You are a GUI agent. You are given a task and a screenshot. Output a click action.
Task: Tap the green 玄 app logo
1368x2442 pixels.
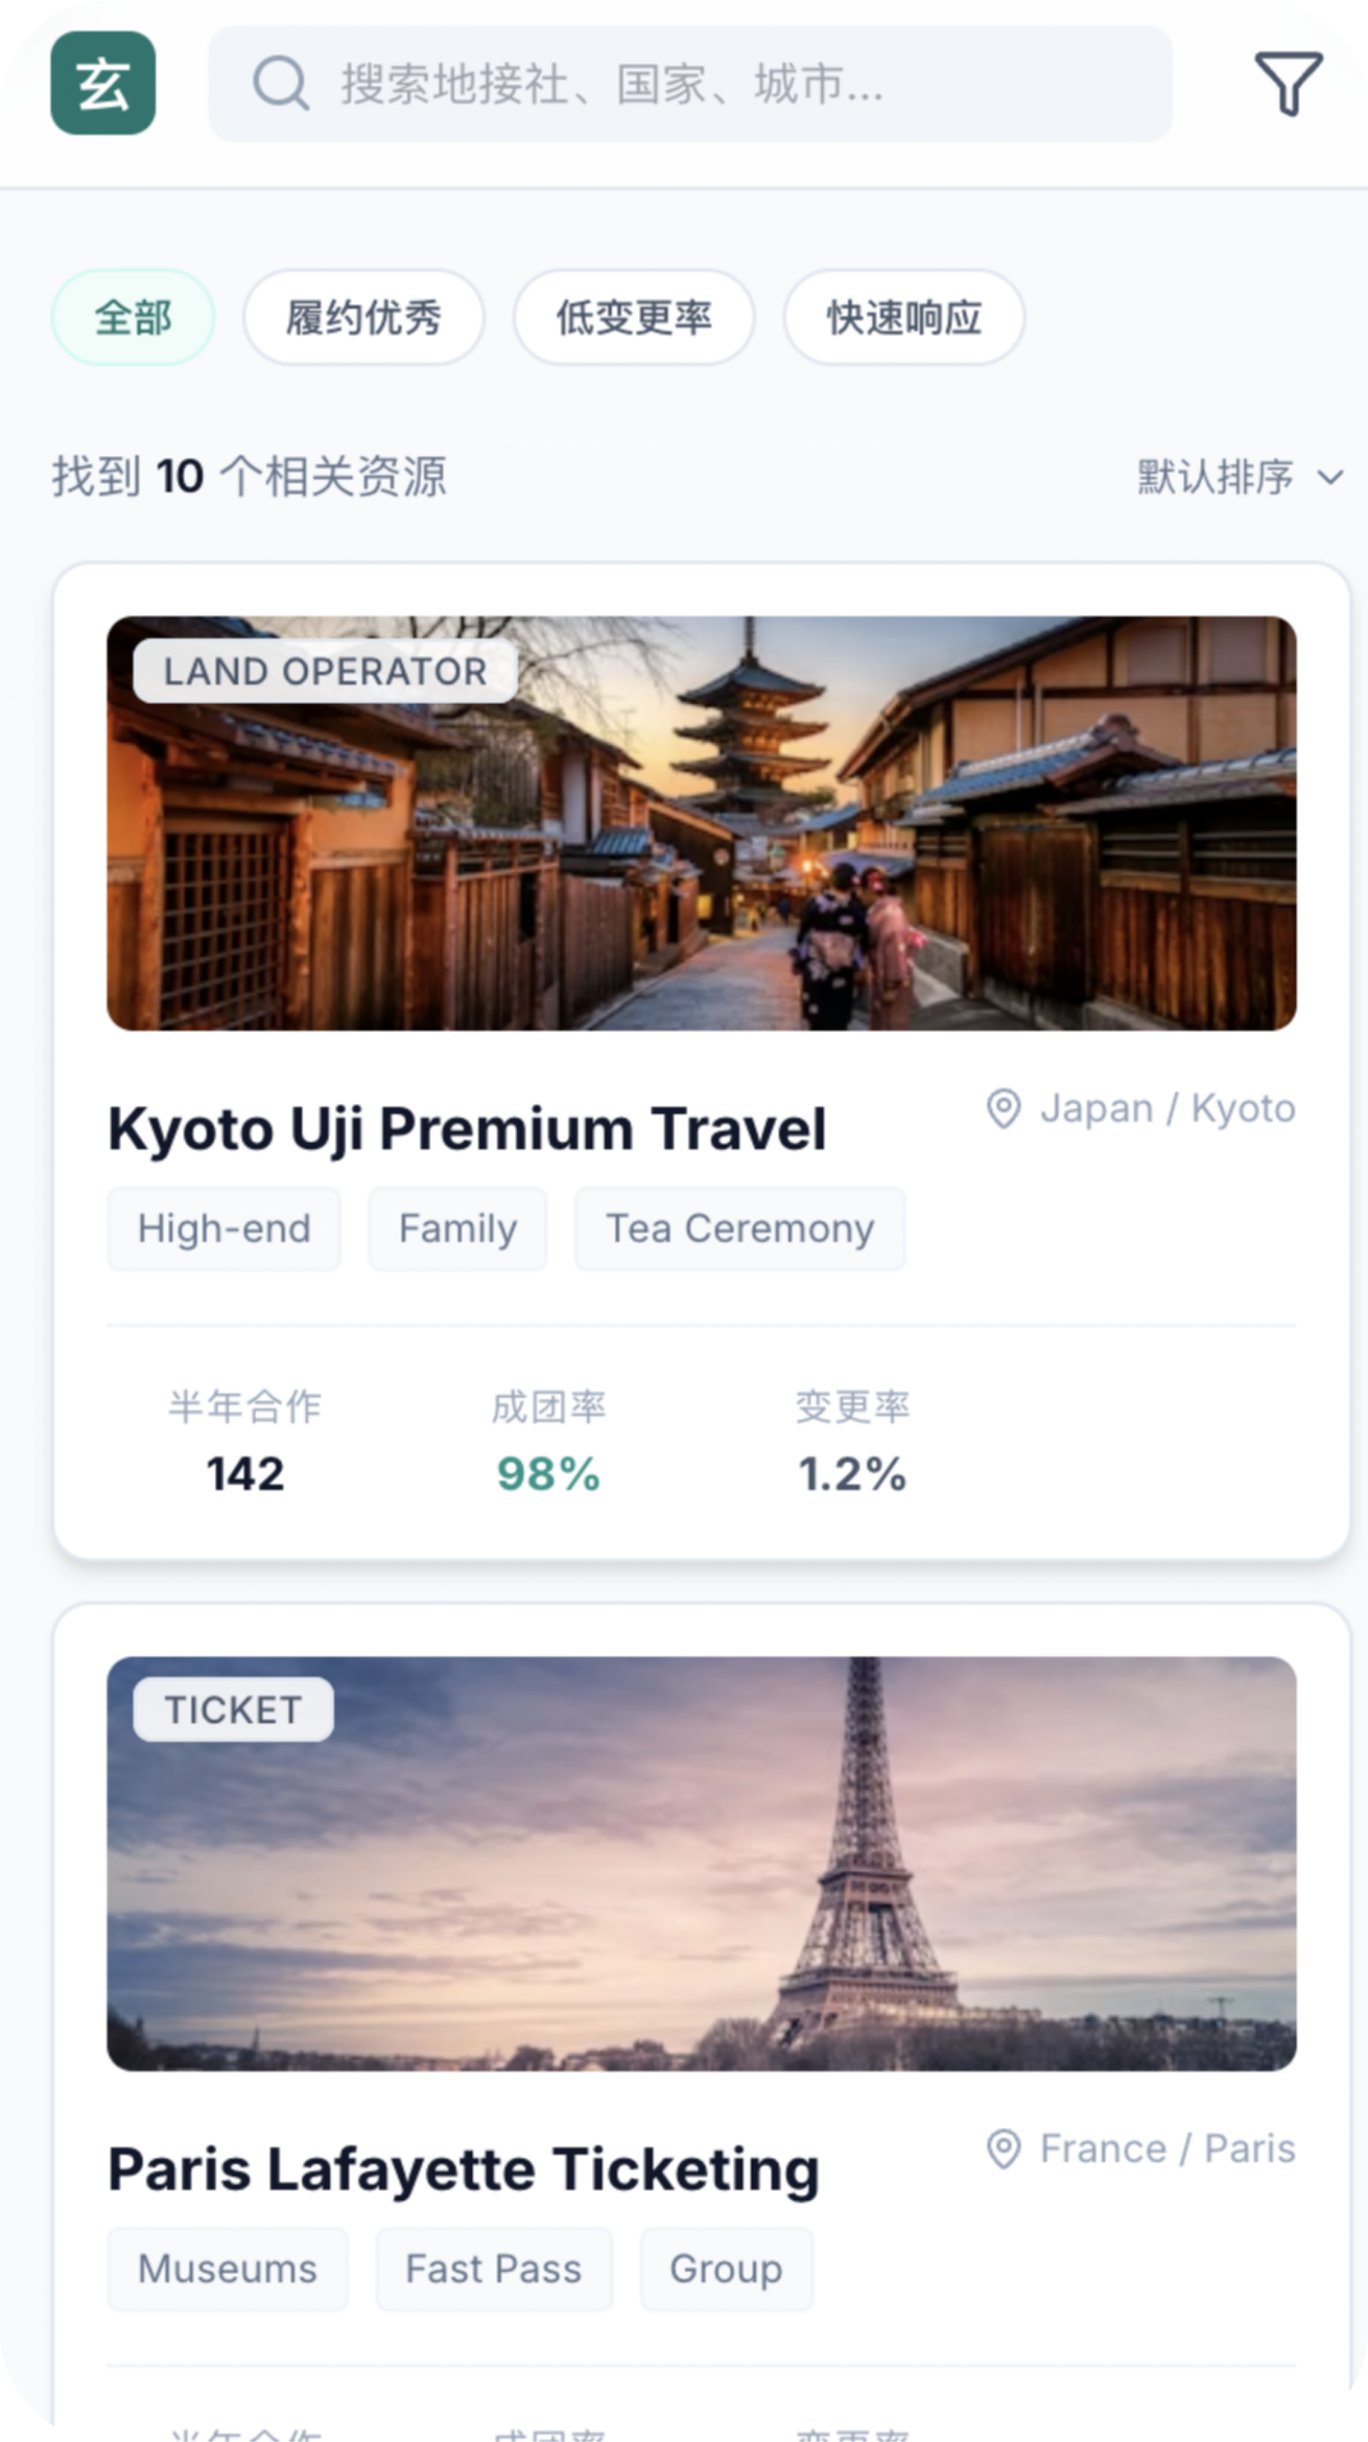pos(103,83)
